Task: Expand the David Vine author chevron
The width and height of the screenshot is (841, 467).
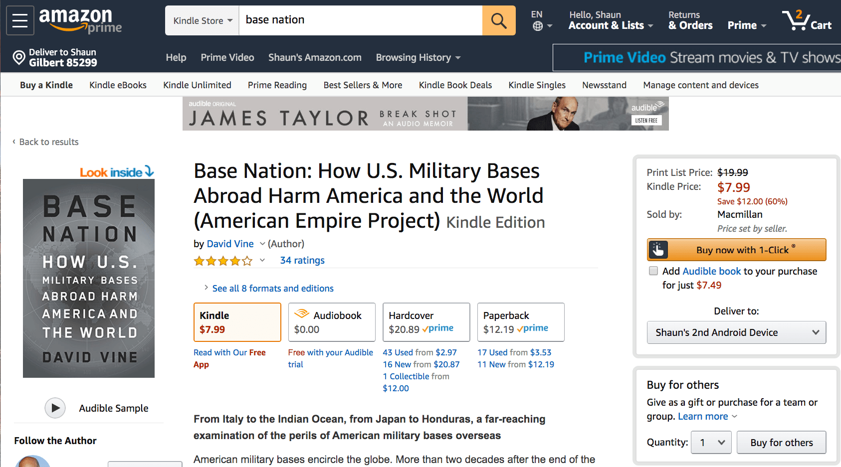Action: click(x=262, y=244)
